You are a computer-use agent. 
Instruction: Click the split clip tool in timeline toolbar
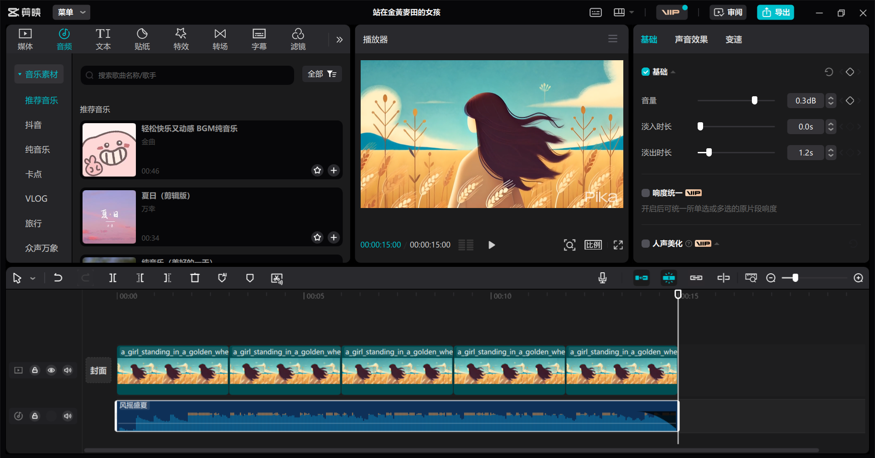click(x=113, y=278)
